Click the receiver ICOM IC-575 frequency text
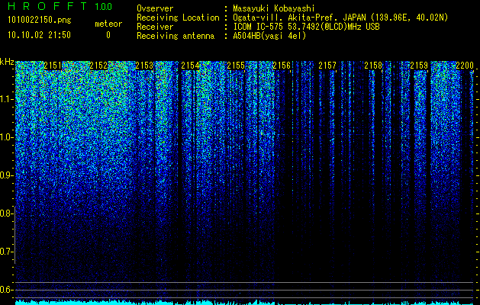The height and width of the screenshot is (305, 480). click(306, 27)
